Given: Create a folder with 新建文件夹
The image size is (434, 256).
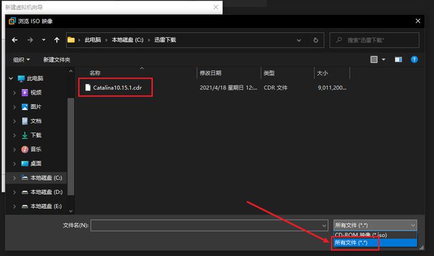Looking at the screenshot, I should (x=57, y=60).
